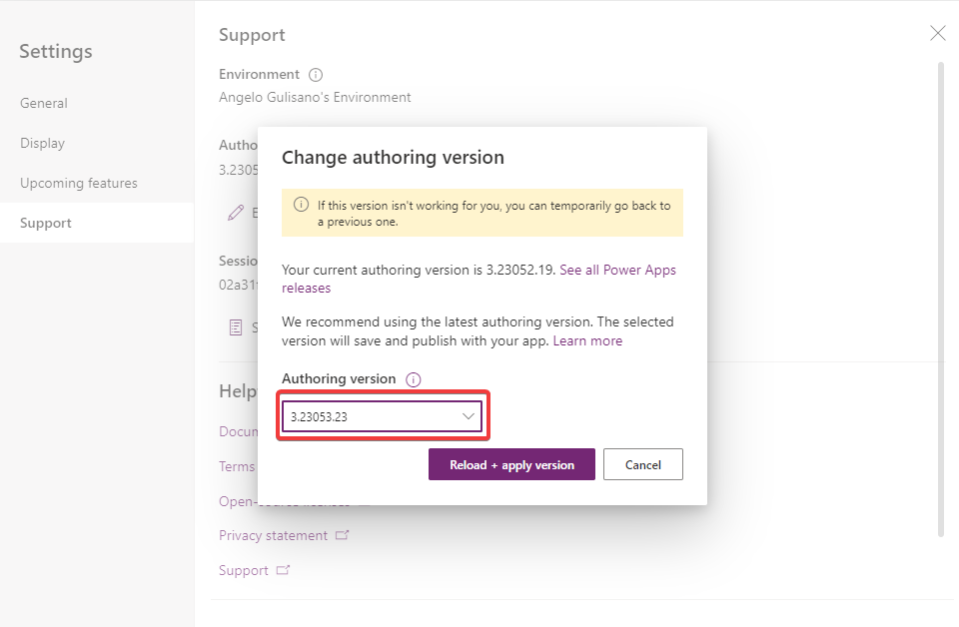
Task: Click Reload + apply version button
Action: (511, 464)
